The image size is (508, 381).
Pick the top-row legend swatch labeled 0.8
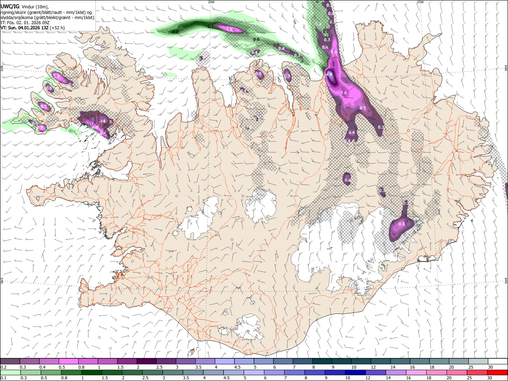pyautogui.click(x=88, y=361)
